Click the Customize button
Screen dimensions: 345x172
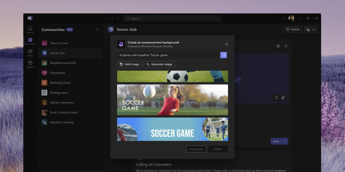[x=196, y=149]
